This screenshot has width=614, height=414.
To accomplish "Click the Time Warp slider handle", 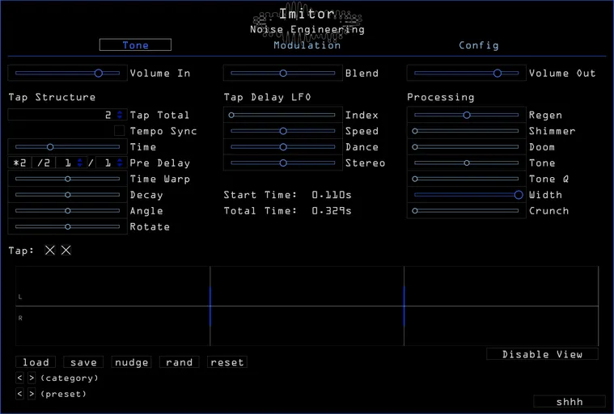I will 68,179.
